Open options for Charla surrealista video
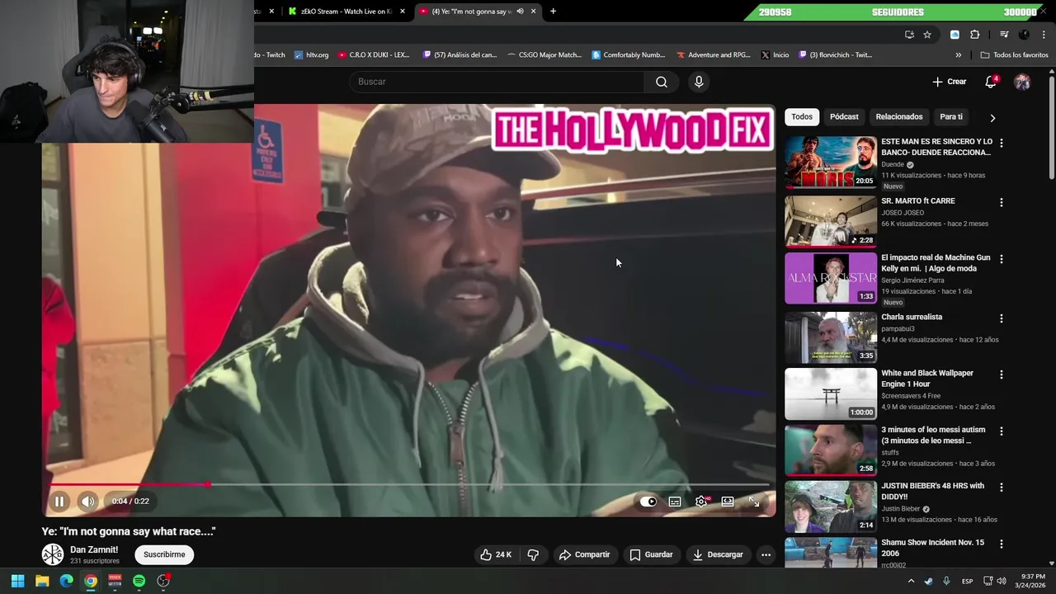 coord(1002,318)
